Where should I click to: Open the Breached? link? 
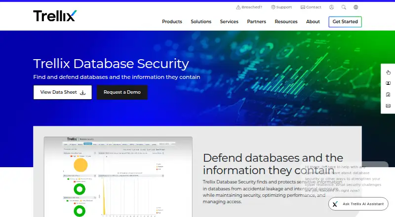(249, 7)
